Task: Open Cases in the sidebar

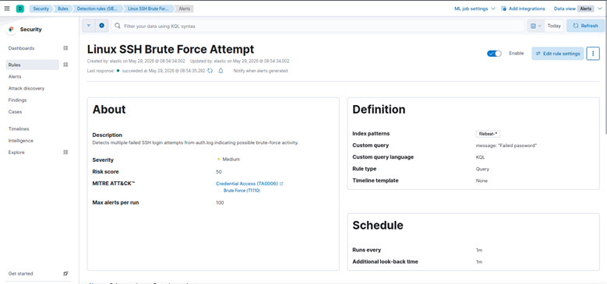Action: (x=15, y=112)
